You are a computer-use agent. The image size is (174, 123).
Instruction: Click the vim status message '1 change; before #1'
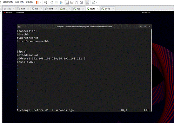(33, 110)
